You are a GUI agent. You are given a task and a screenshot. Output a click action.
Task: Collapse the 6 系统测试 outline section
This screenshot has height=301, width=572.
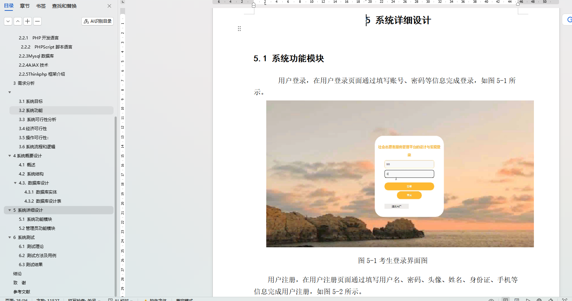[x=10, y=238]
